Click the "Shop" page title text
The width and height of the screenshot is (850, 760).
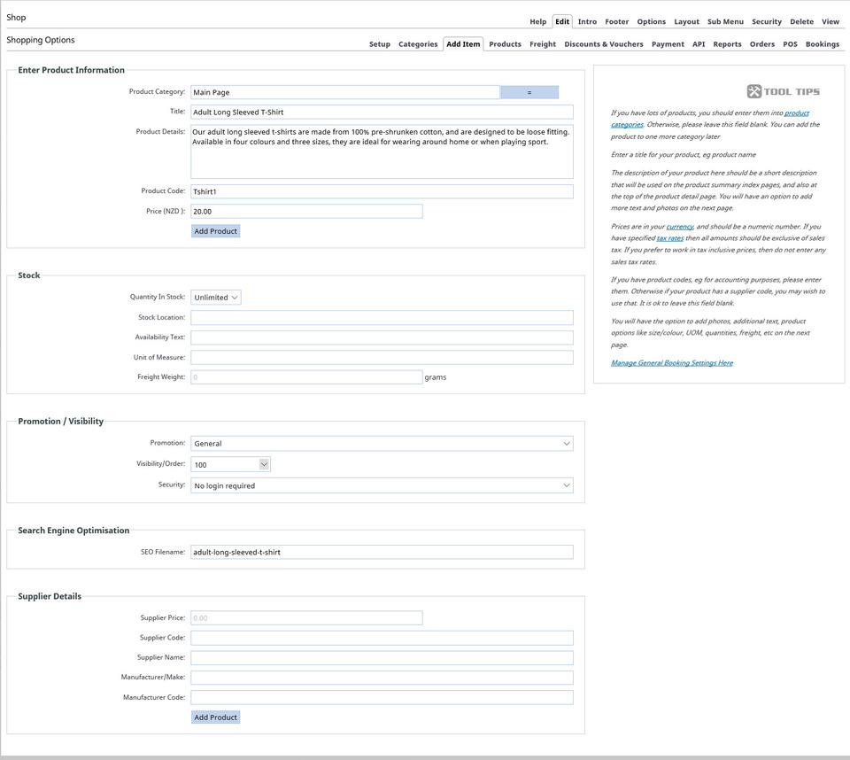click(16, 18)
